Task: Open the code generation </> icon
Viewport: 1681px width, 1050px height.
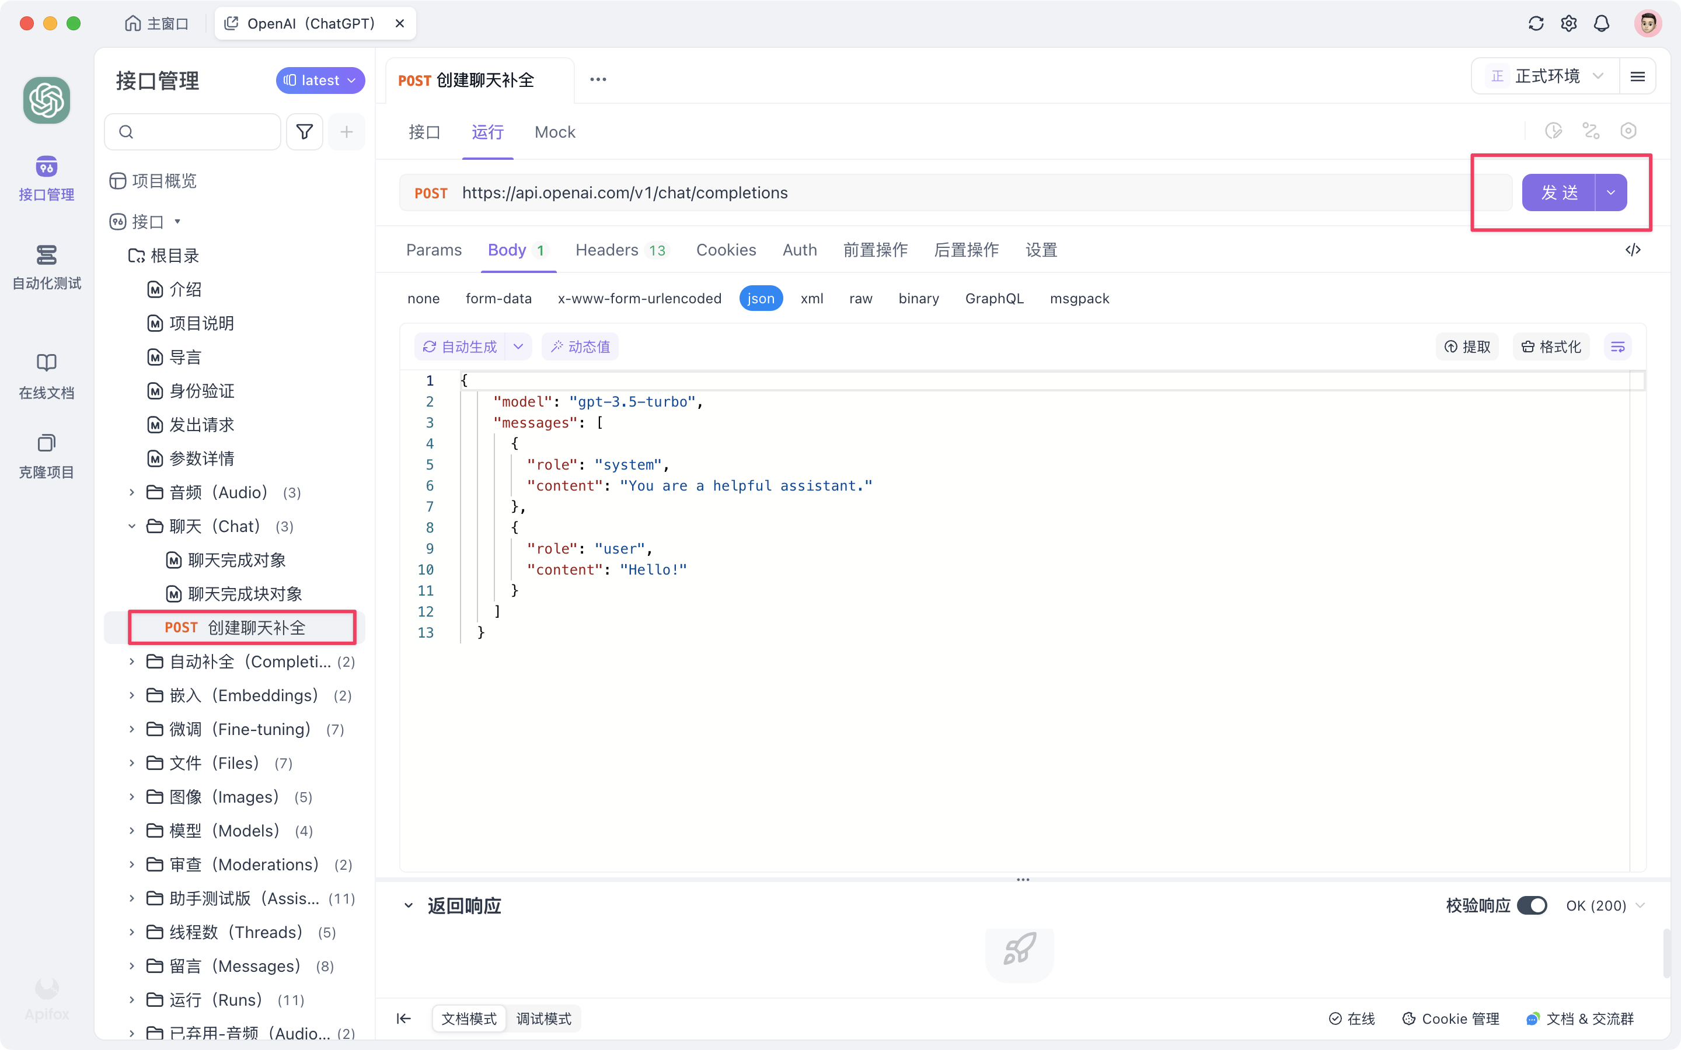Action: (x=1633, y=249)
